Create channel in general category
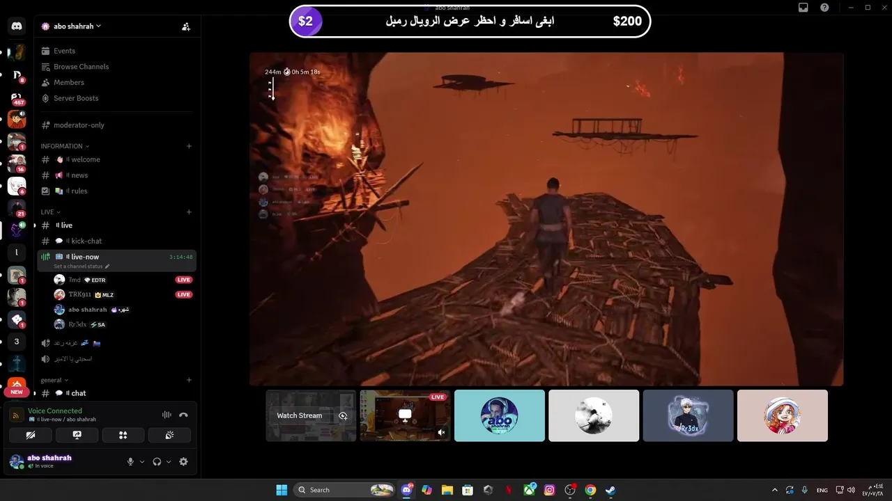The width and height of the screenshot is (892, 501). click(x=189, y=380)
